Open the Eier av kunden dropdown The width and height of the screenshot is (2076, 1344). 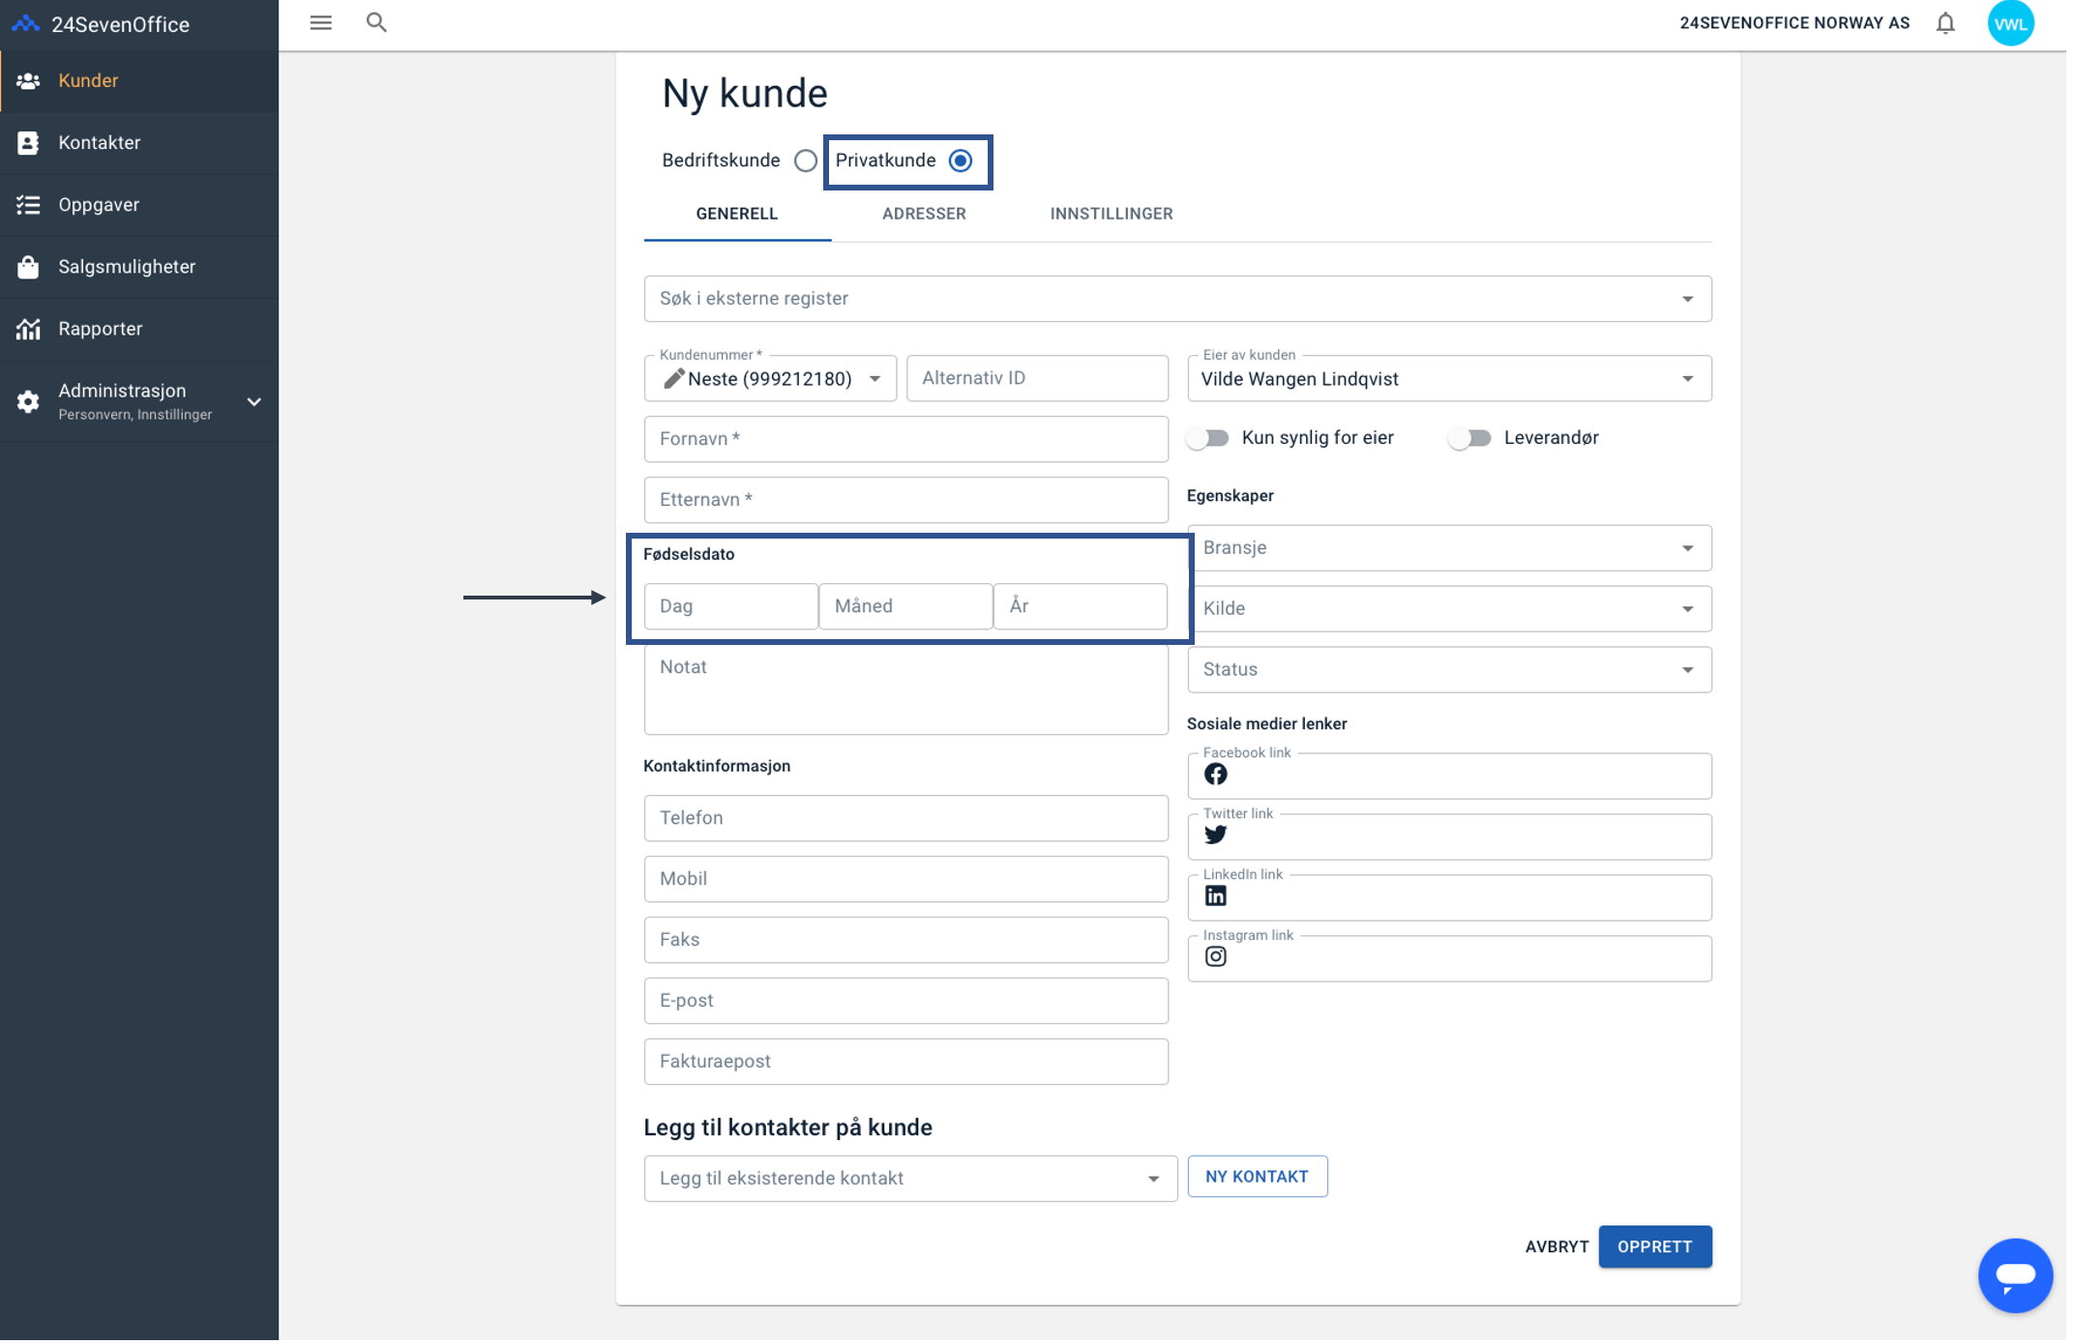tap(1448, 379)
